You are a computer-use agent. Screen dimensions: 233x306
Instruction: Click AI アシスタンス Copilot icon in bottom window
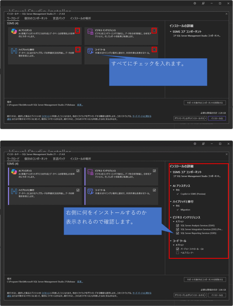point(14,172)
